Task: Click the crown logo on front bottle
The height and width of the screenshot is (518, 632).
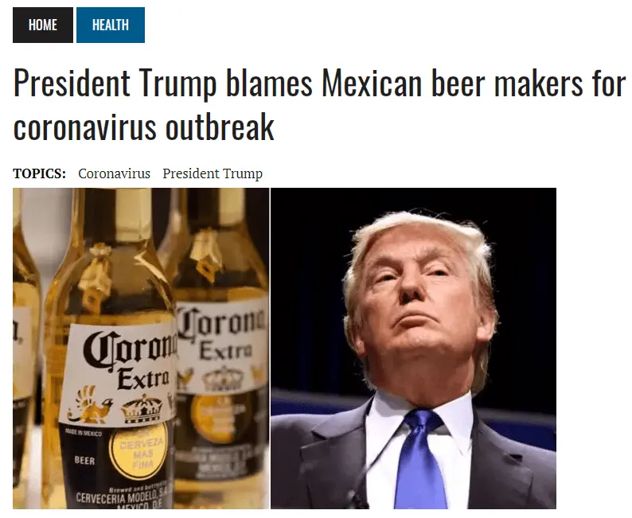Action: 142,408
